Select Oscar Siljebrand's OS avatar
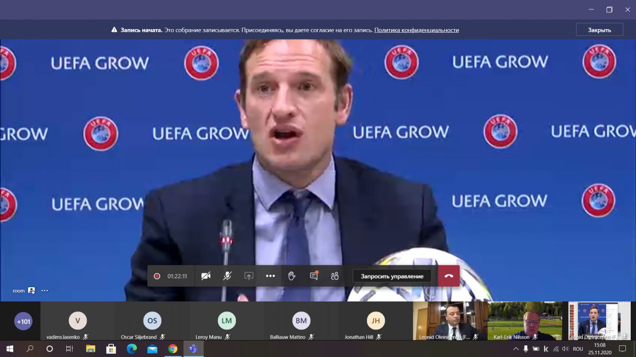Image resolution: width=636 pixels, height=357 pixels. pos(152,321)
